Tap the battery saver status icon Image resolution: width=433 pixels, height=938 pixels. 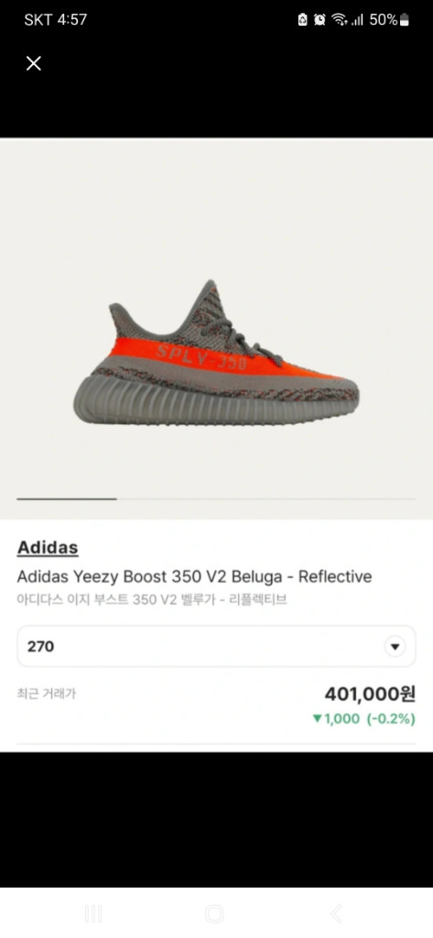(x=303, y=20)
